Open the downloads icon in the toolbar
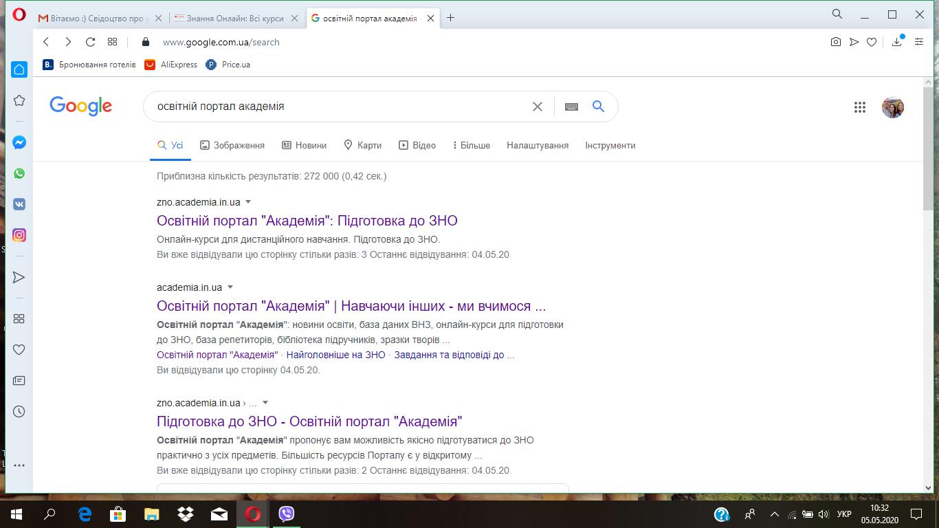The height and width of the screenshot is (528, 939). click(x=897, y=41)
